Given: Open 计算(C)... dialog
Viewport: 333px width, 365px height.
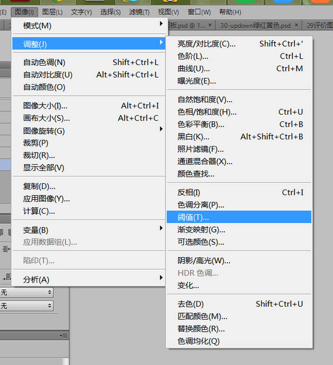Looking at the screenshot, I should [x=89, y=211].
